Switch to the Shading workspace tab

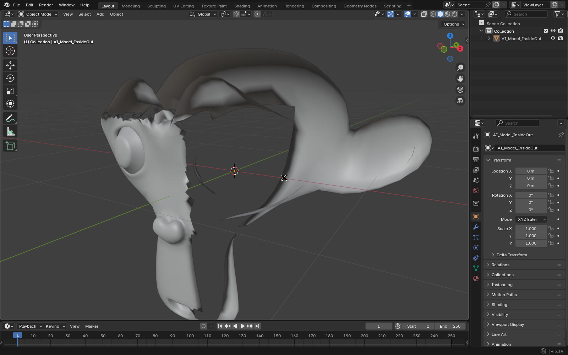coord(242,6)
